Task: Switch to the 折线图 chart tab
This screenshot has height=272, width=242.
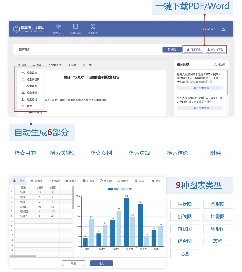Action: click(54, 181)
